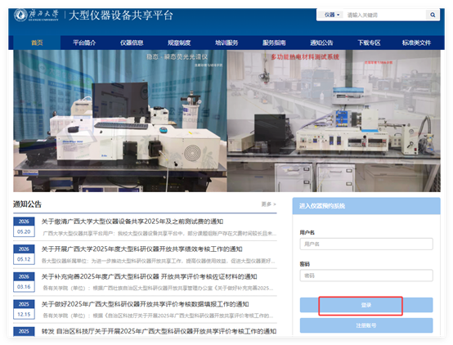Open the 05.20 notice about 测试费
This screenshot has width=453, height=345.
(132, 222)
